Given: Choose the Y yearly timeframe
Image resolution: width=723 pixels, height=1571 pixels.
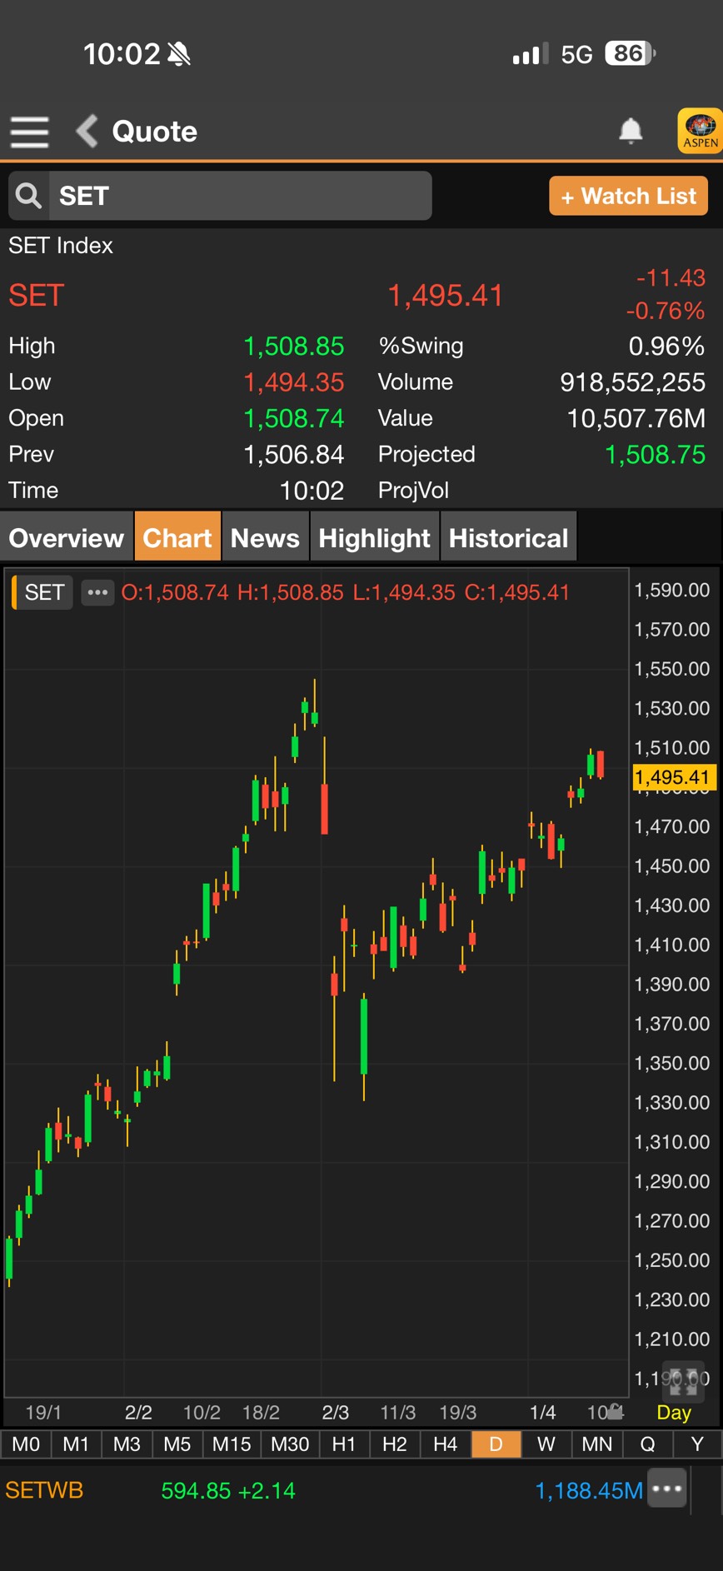Looking at the screenshot, I should [696, 1444].
